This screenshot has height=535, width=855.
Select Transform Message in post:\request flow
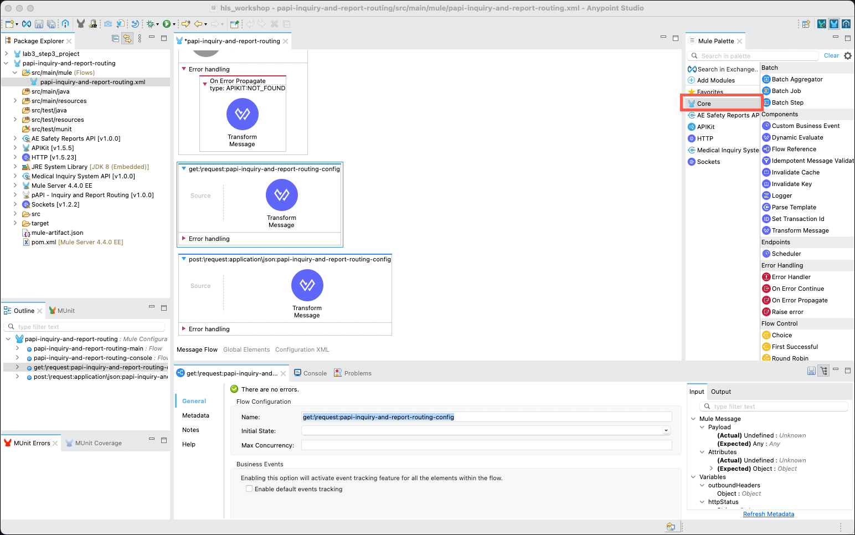point(307,294)
